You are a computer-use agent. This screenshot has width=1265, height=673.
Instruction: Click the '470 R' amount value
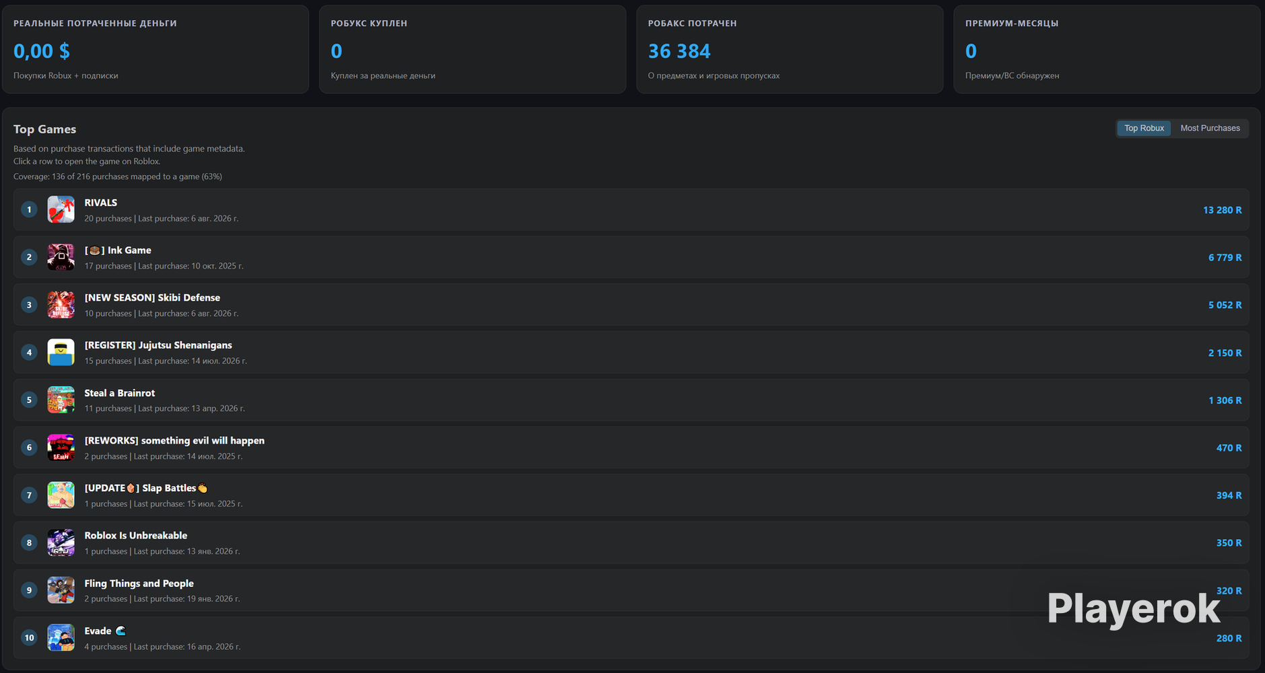point(1229,448)
